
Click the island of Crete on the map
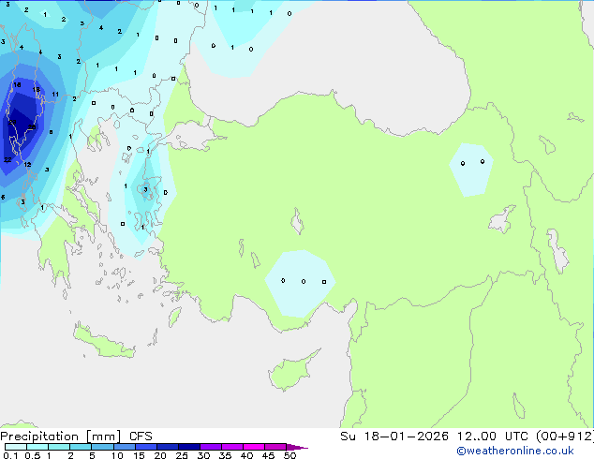pyautogui.click(x=103, y=343)
